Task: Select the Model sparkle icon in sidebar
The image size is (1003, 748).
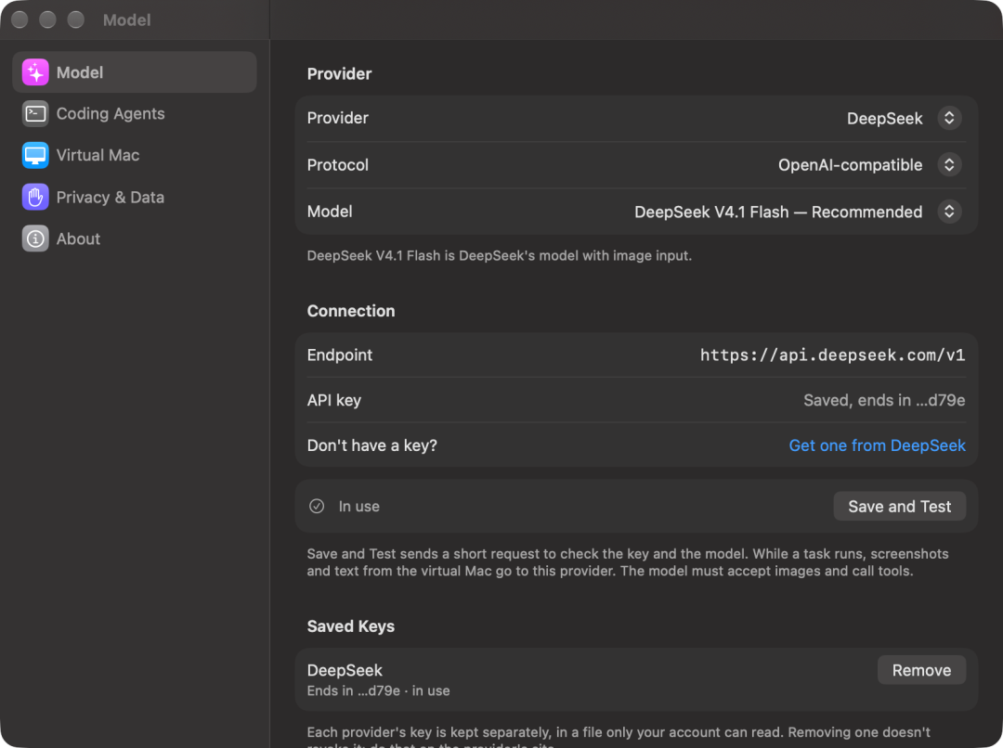Action: pos(35,72)
